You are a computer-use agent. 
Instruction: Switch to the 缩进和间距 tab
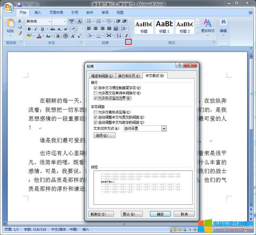[x=102, y=76]
